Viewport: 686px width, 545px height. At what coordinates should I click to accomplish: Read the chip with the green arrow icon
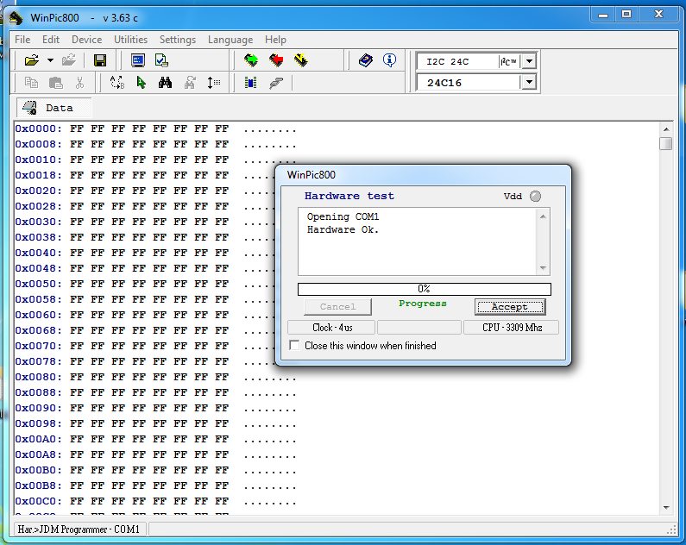pyautogui.click(x=251, y=60)
